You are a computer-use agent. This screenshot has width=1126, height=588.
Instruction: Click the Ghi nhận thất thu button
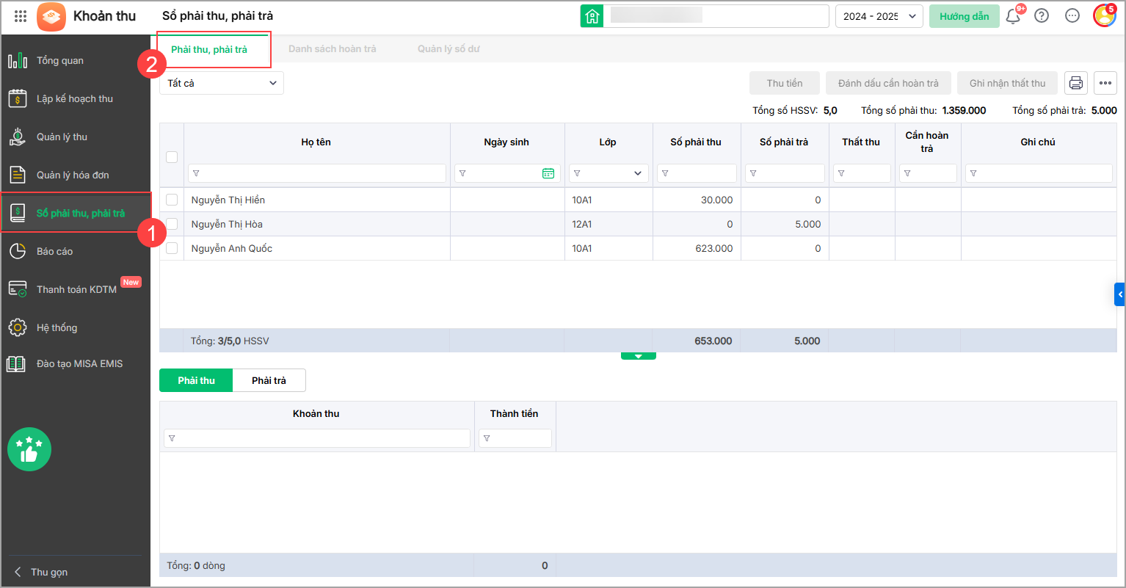pos(1007,83)
